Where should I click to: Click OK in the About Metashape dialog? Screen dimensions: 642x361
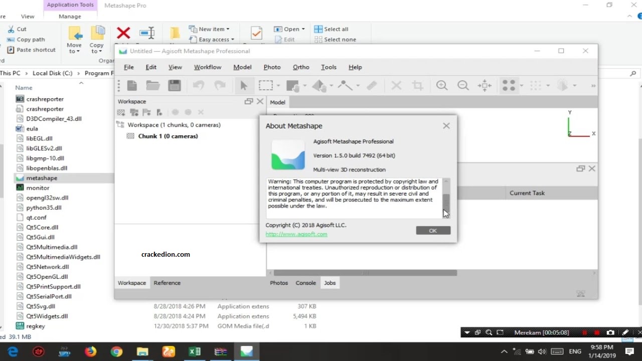coord(433,231)
